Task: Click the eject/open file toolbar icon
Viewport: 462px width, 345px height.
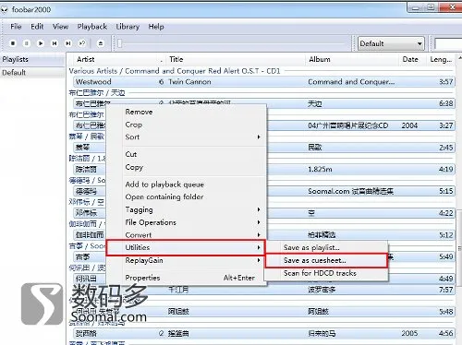Action: point(101,43)
